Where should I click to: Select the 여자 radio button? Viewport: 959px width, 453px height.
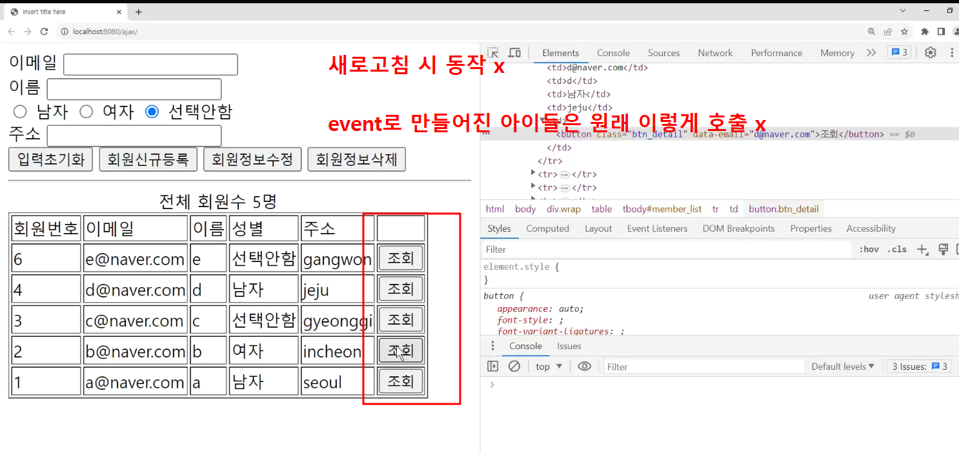(86, 112)
